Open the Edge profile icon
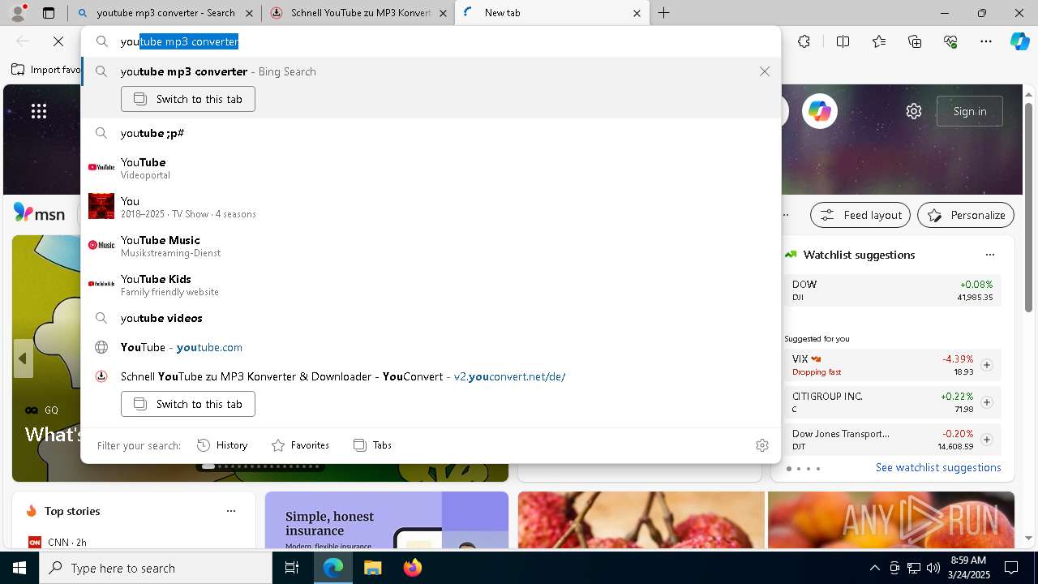The height and width of the screenshot is (584, 1038). 18,13
